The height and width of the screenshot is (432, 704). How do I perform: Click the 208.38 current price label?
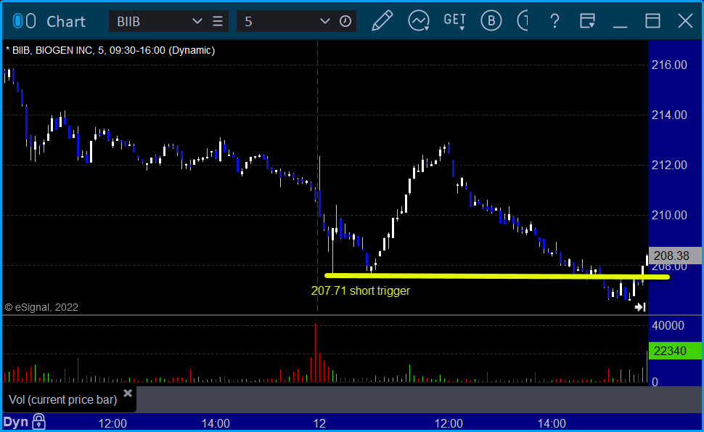[675, 256]
